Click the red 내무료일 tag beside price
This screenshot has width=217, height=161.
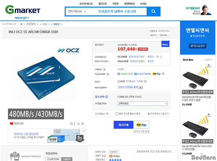coord(143,49)
